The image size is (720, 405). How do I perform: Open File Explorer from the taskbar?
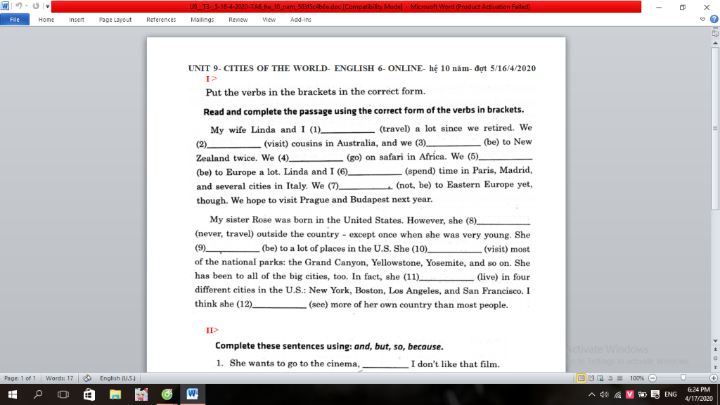[x=115, y=394]
